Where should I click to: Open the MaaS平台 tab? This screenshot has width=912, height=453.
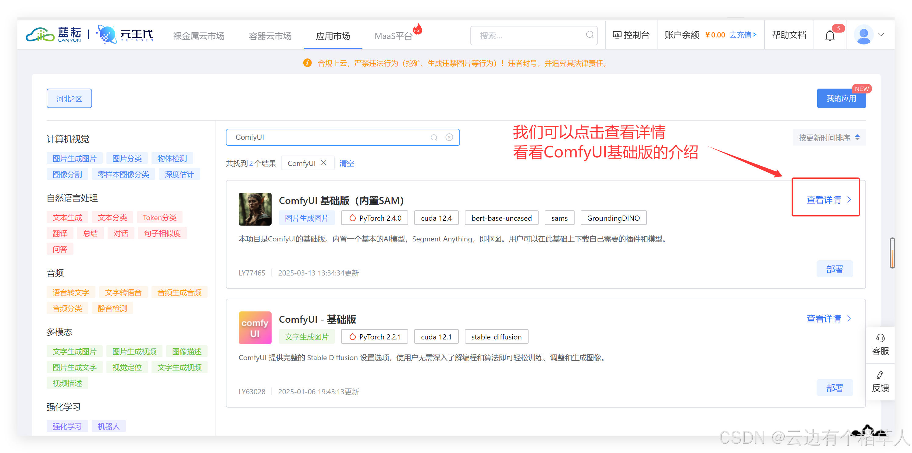pos(393,36)
